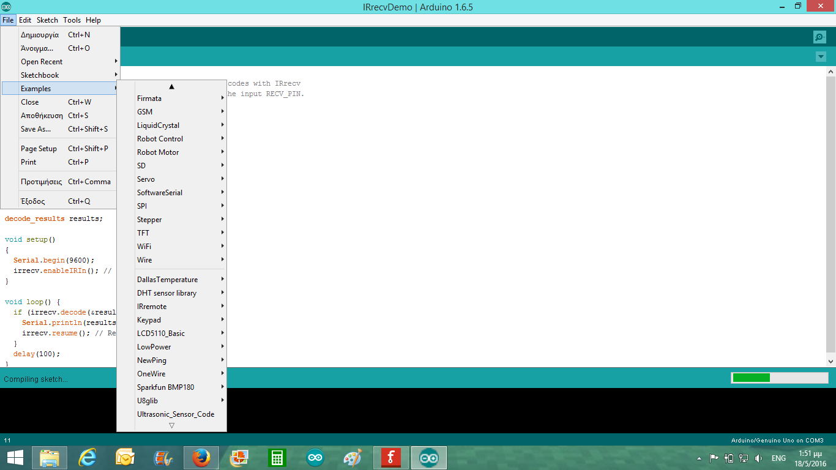Click the editor scrollbar's down arrow
Image resolution: width=836 pixels, height=470 pixels.
pos(830,362)
